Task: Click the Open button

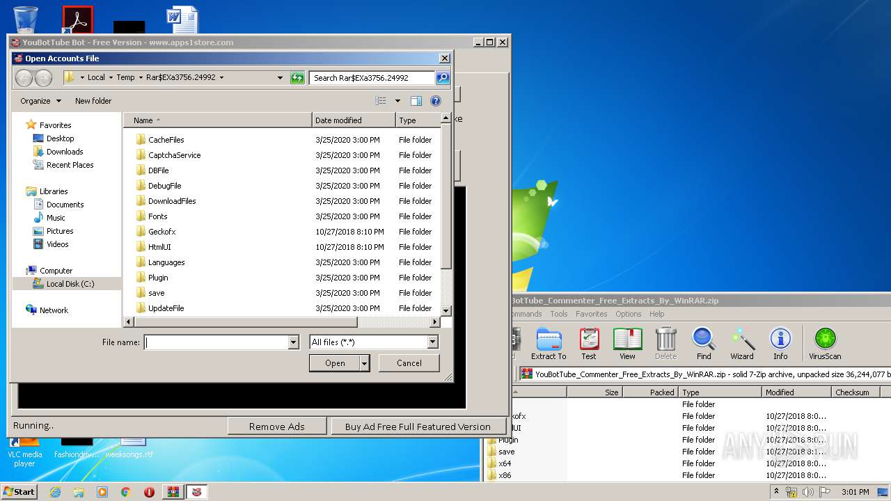Action: click(x=335, y=363)
